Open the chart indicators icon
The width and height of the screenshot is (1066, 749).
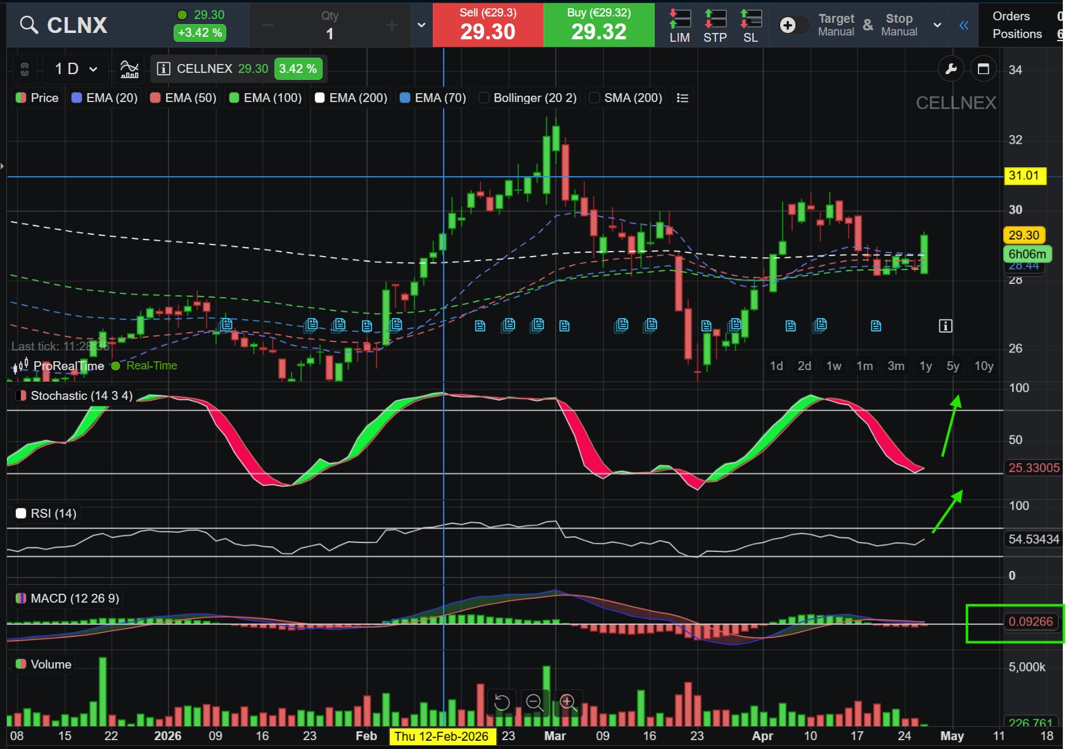pyautogui.click(x=129, y=69)
